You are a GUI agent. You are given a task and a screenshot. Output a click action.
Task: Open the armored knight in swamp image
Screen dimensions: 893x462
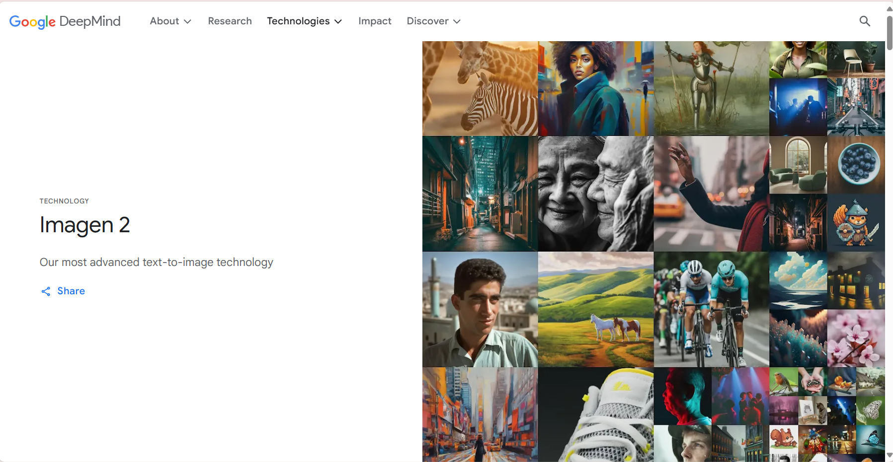pos(712,88)
